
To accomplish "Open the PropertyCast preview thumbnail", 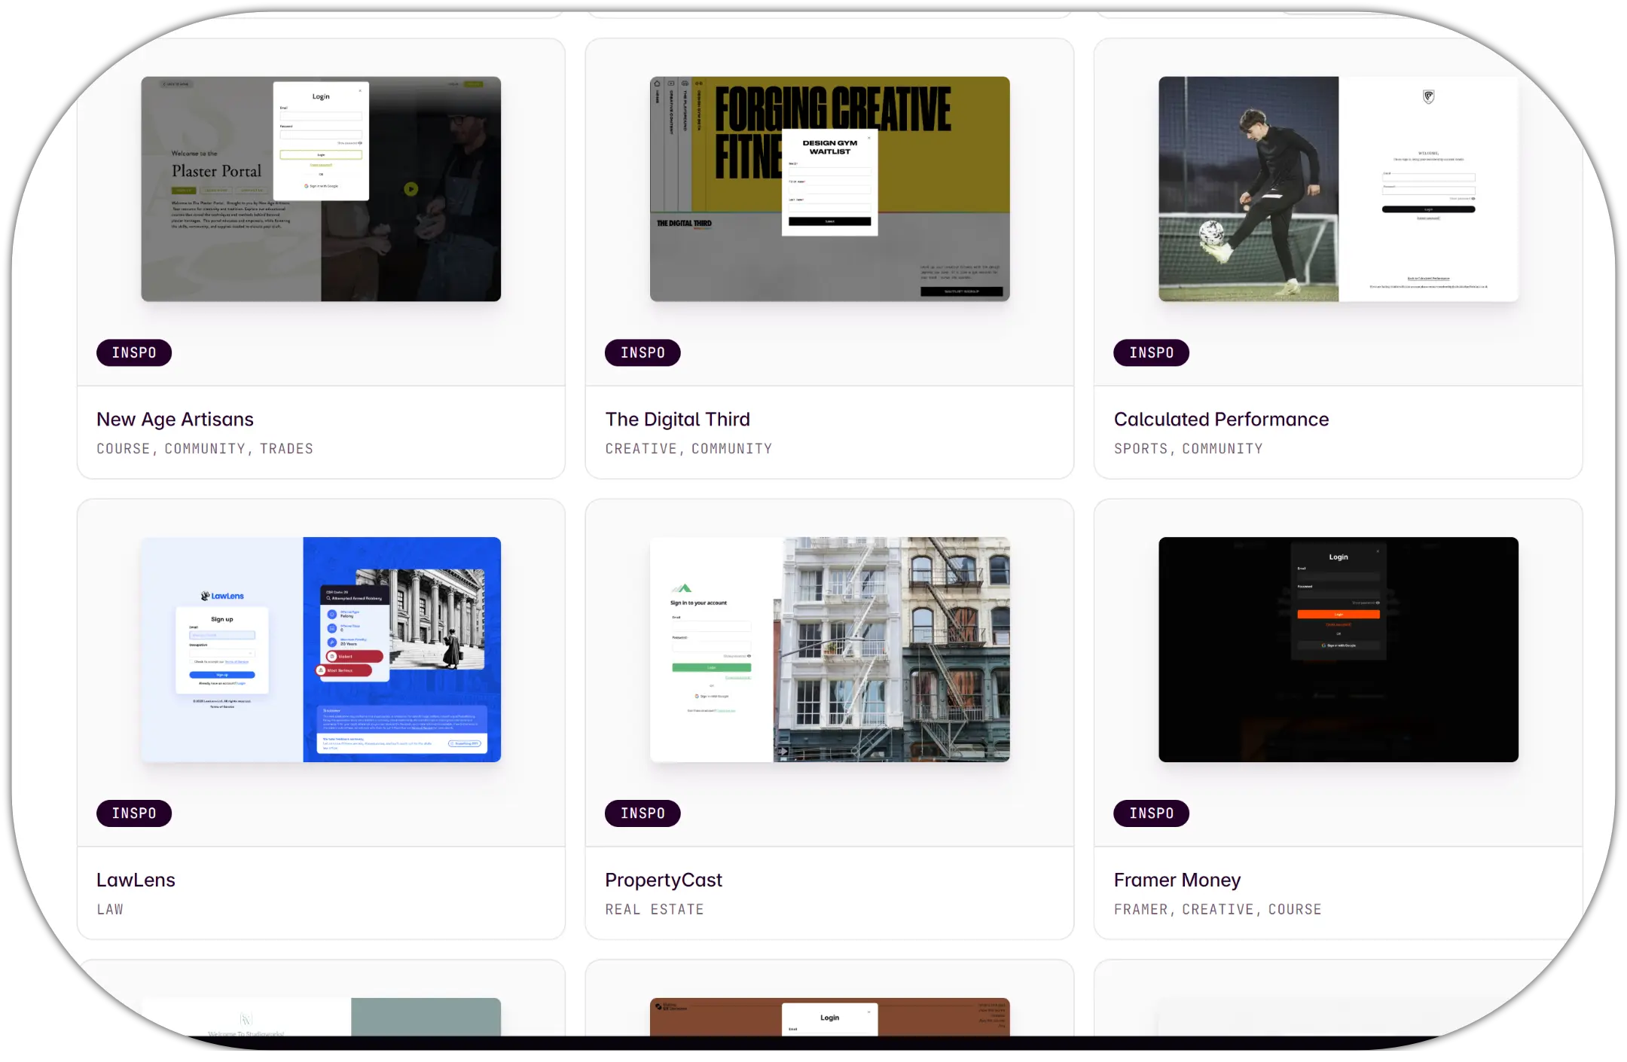I will (x=830, y=649).
